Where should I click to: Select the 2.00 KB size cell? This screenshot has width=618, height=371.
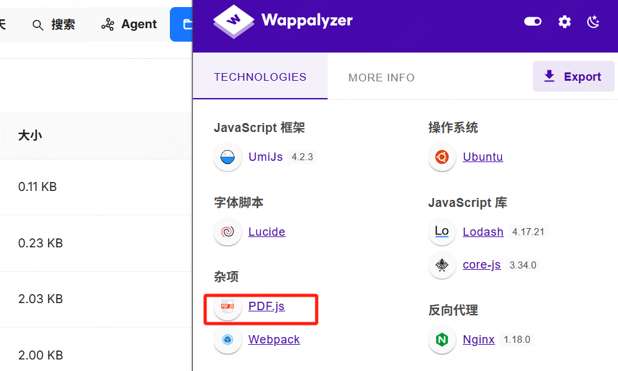(40, 355)
